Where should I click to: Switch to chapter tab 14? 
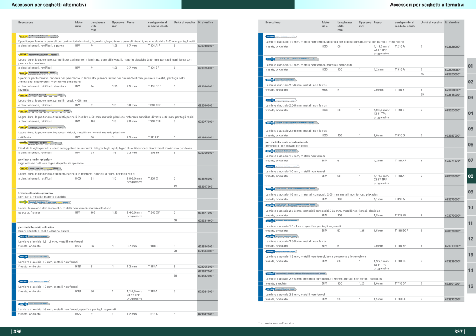coord(471,270)
